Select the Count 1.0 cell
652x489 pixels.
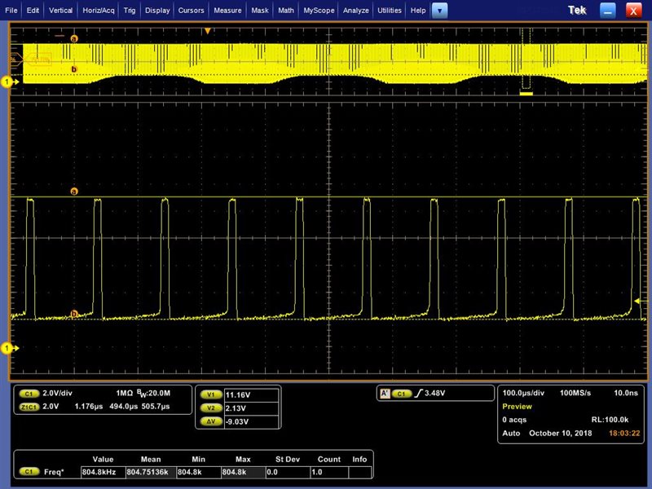pos(329,473)
